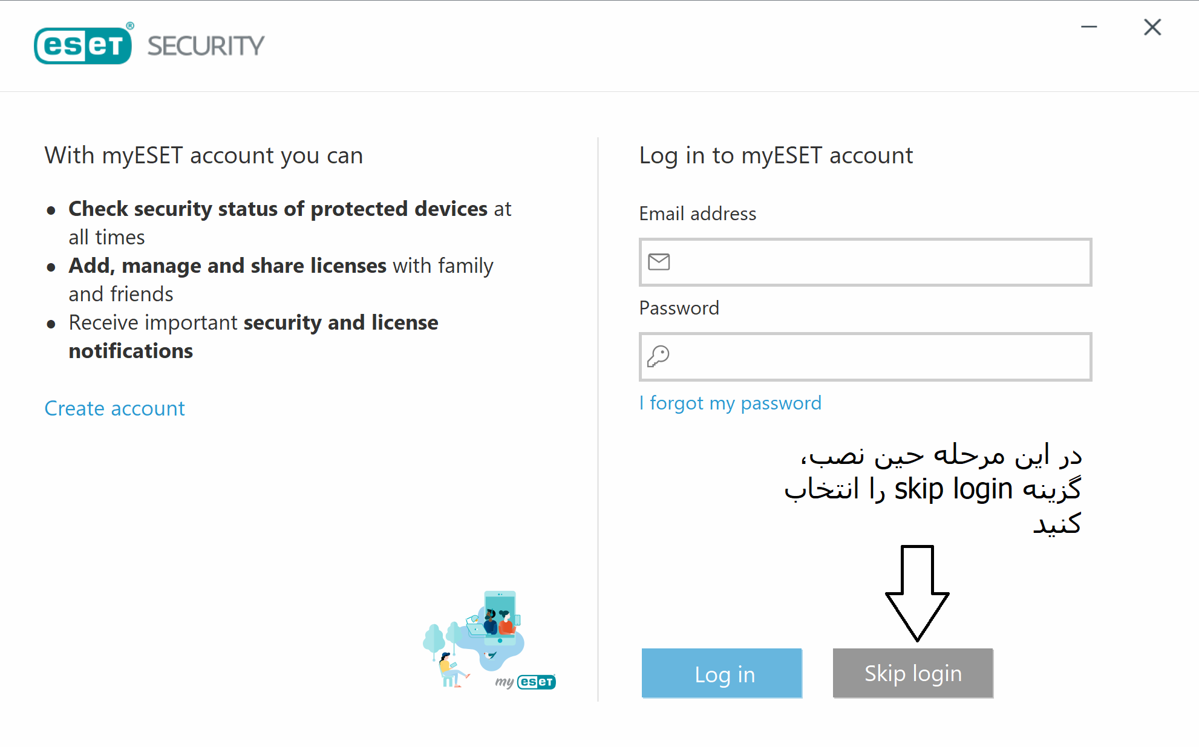Click the SECURITY wordmark text
This screenshot has width=1199, height=747.
pos(206,45)
